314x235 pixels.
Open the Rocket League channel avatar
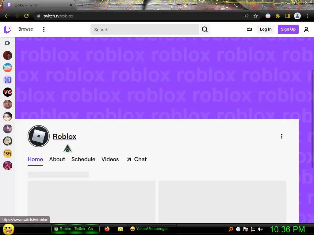click(8, 68)
